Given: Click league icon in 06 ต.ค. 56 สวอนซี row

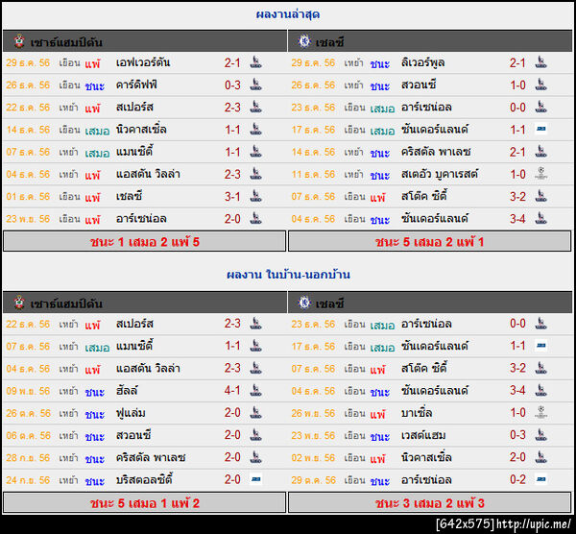Looking at the screenshot, I should (x=255, y=435).
